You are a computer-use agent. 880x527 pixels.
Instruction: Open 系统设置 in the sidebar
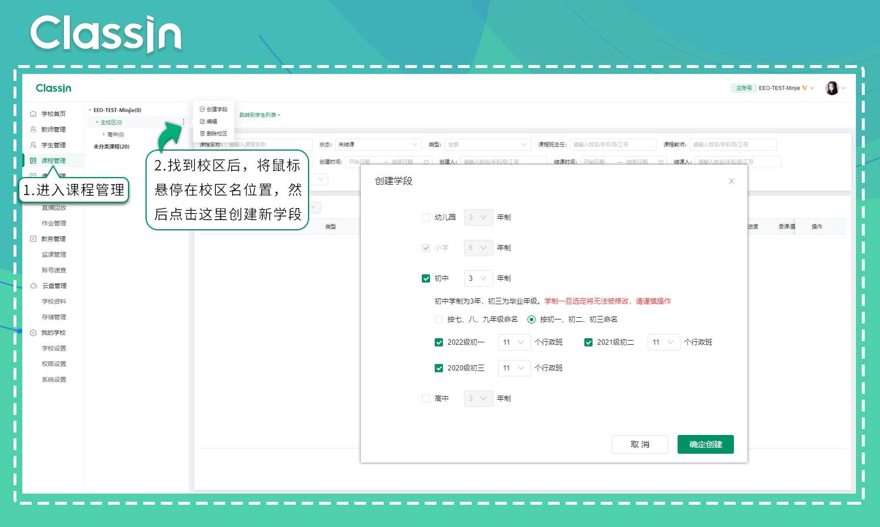[x=54, y=380]
